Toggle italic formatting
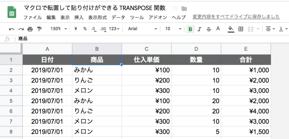The width and height of the screenshot is (289, 139). click(x=199, y=29)
